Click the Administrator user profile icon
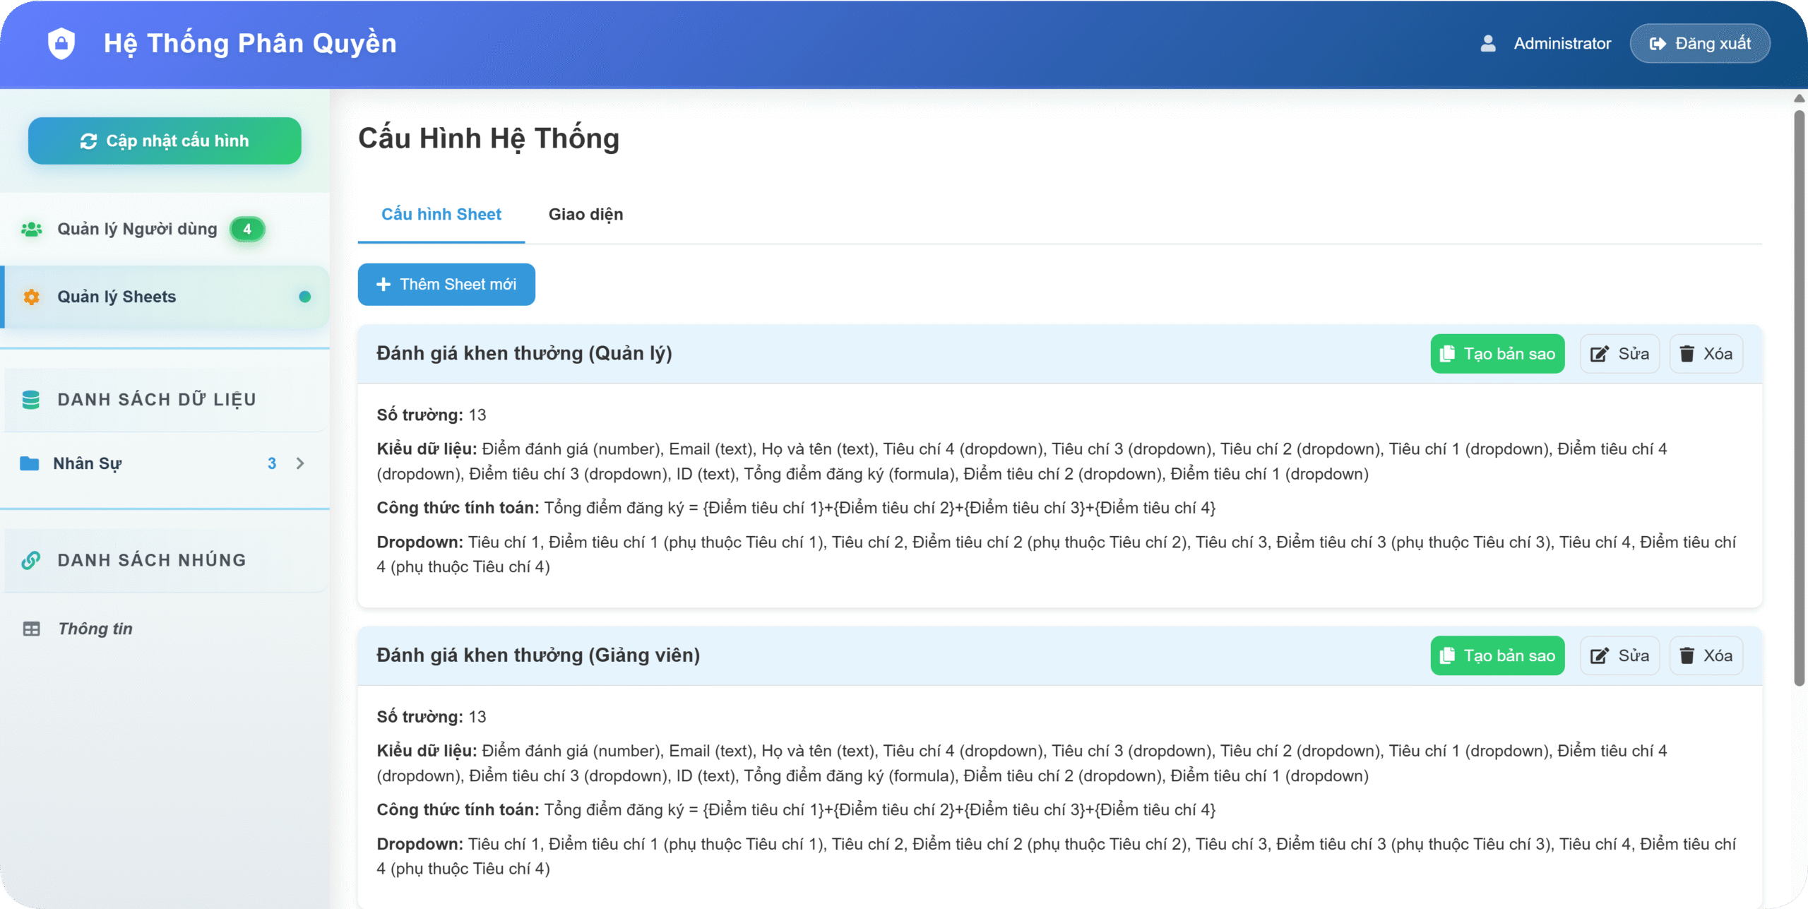1808x909 pixels. click(x=1488, y=44)
